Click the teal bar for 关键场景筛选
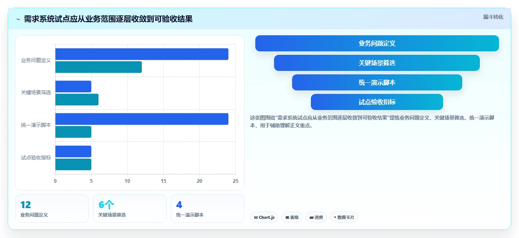The height and width of the screenshot is (238, 519). [77, 100]
